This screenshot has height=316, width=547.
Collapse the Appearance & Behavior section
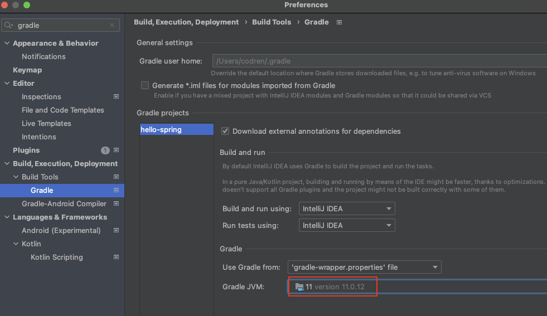click(7, 43)
